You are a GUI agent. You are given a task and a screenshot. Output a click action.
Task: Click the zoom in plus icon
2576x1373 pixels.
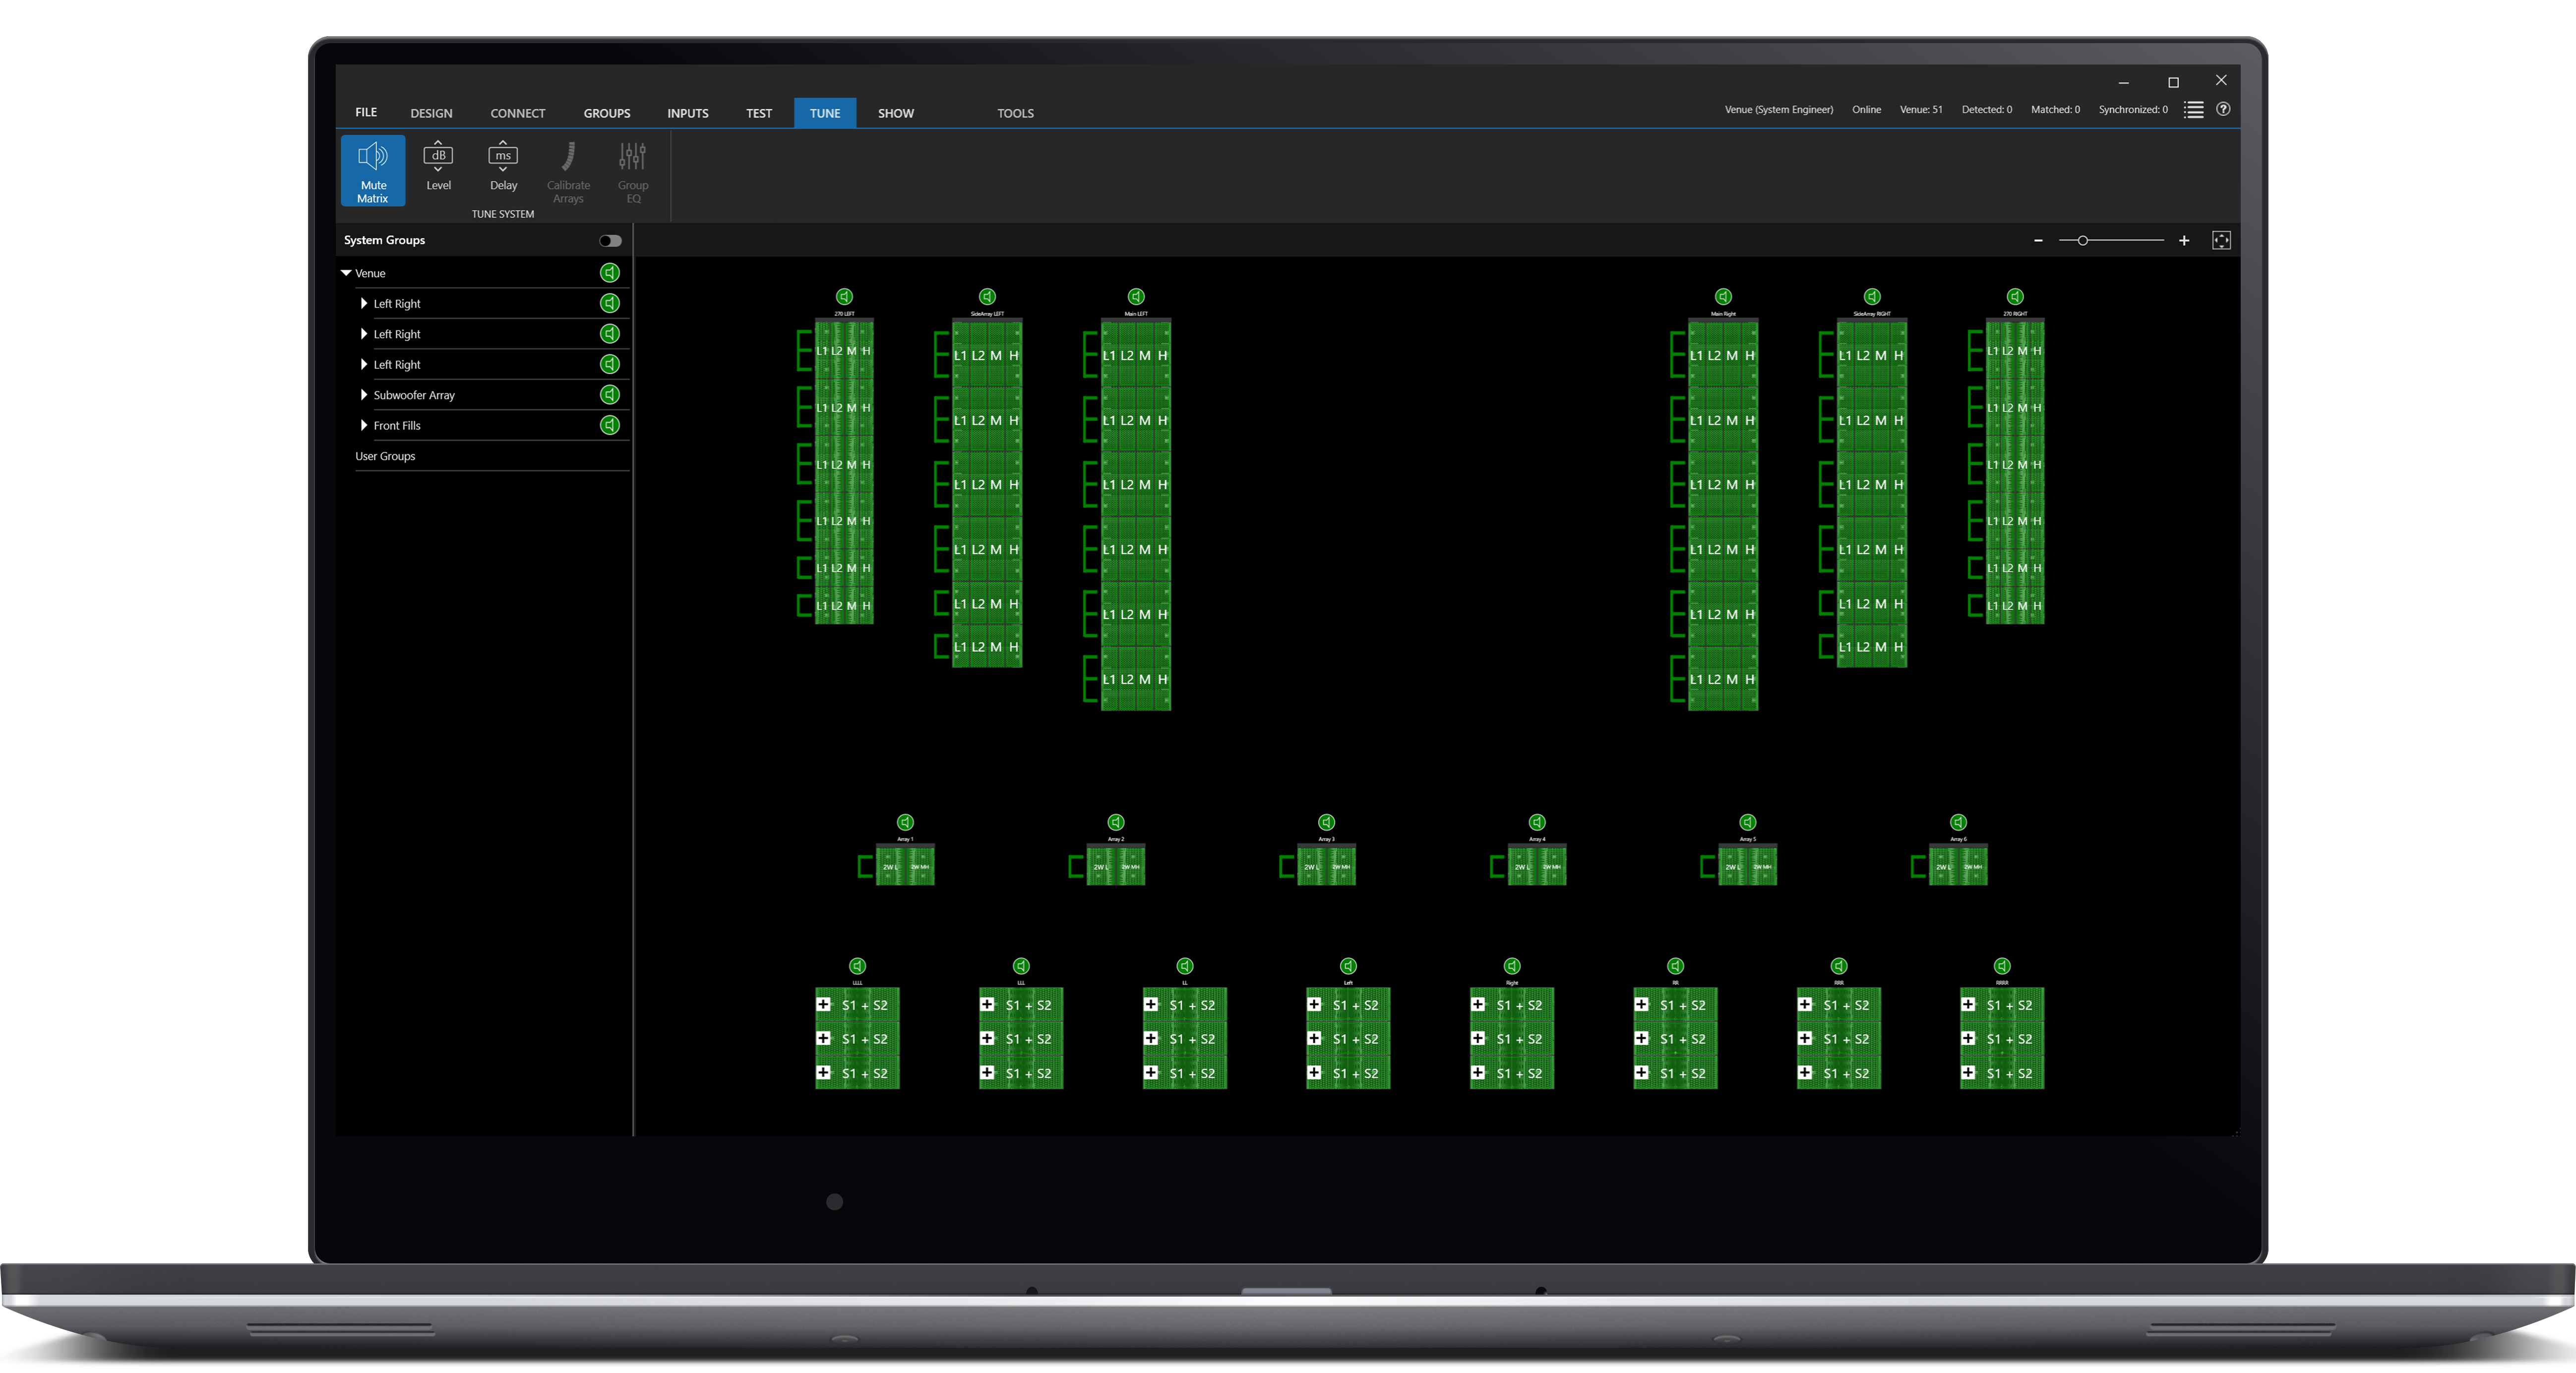coord(2184,240)
